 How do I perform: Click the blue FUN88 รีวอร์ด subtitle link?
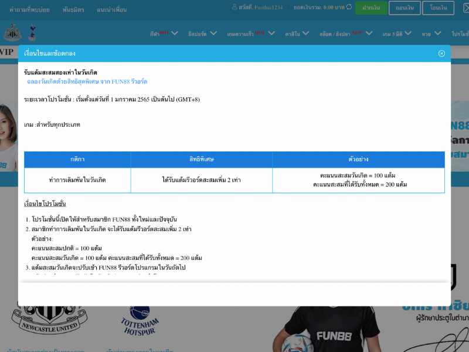tap(87, 82)
